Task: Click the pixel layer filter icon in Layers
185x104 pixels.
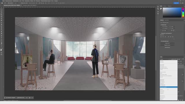Action: [172, 59]
